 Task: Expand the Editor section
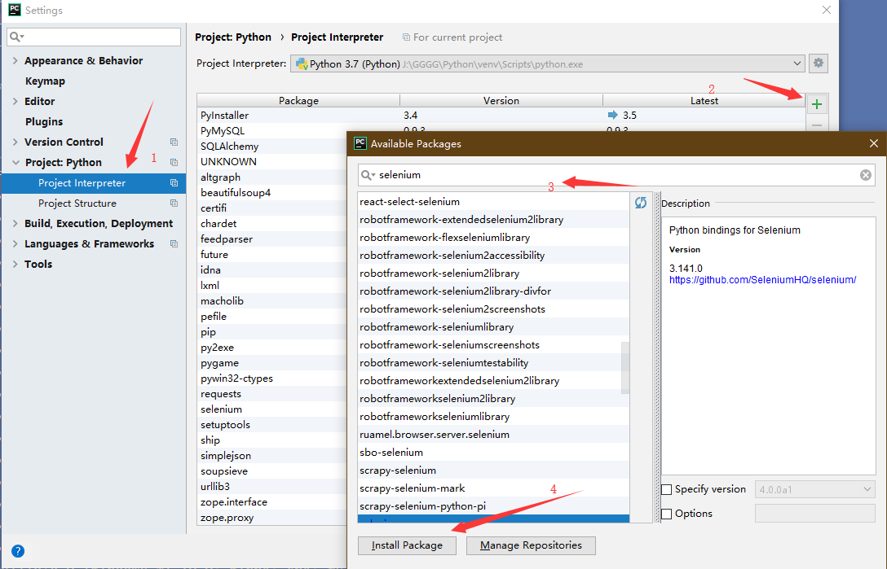pyautogui.click(x=15, y=101)
